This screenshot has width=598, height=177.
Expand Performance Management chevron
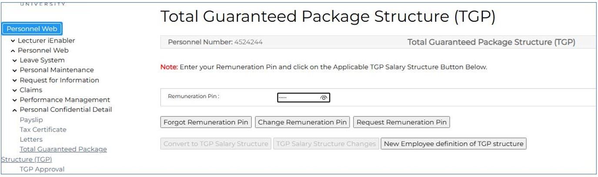click(15, 100)
